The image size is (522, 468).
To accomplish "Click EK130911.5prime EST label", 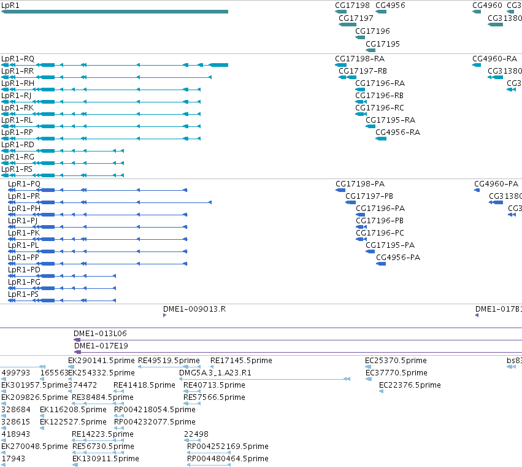I will tap(106, 459).
